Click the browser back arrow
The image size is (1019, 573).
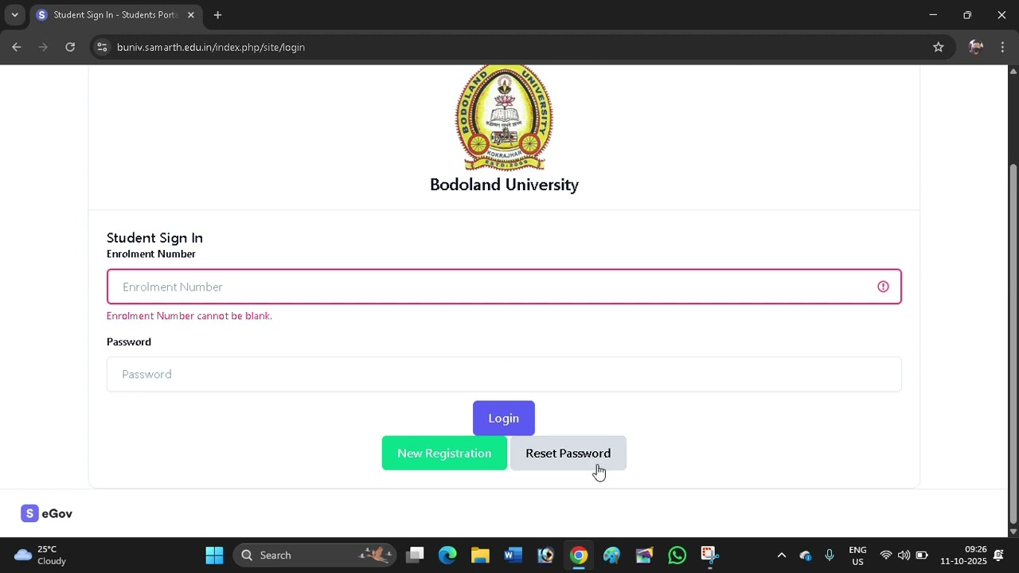point(16,47)
